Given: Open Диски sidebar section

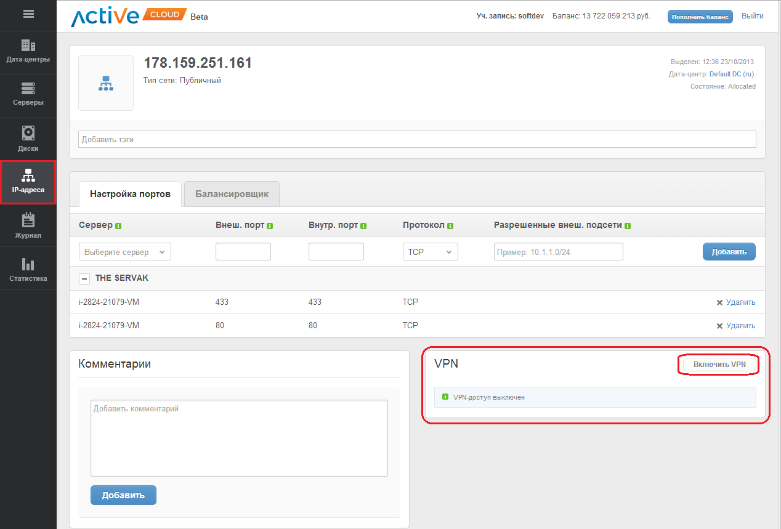Looking at the screenshot, I should coord(28,139).
